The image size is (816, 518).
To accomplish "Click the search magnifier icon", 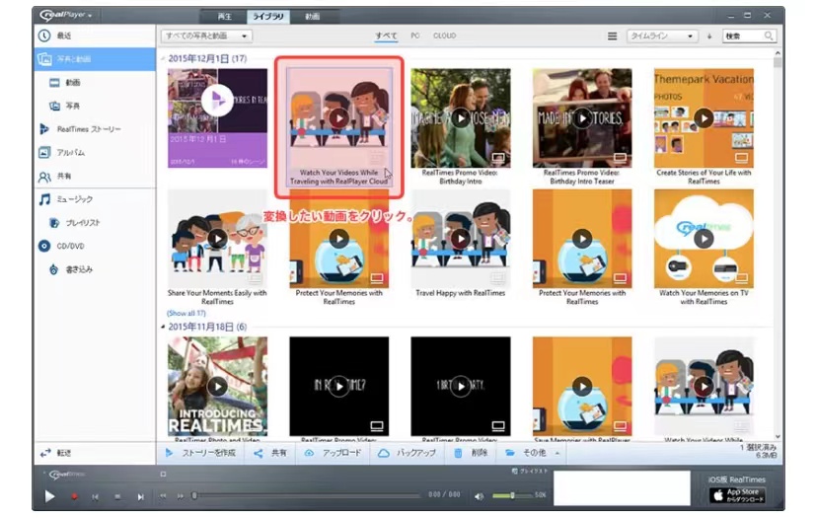I will pos(769,36).
